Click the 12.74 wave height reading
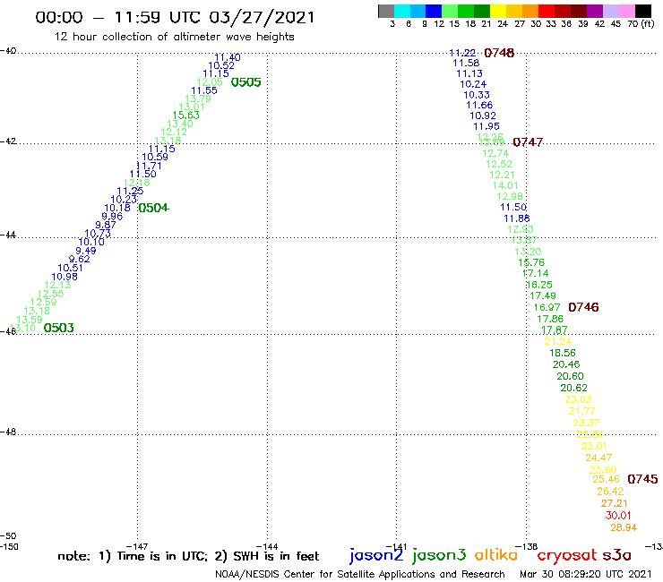 [495, 153]
